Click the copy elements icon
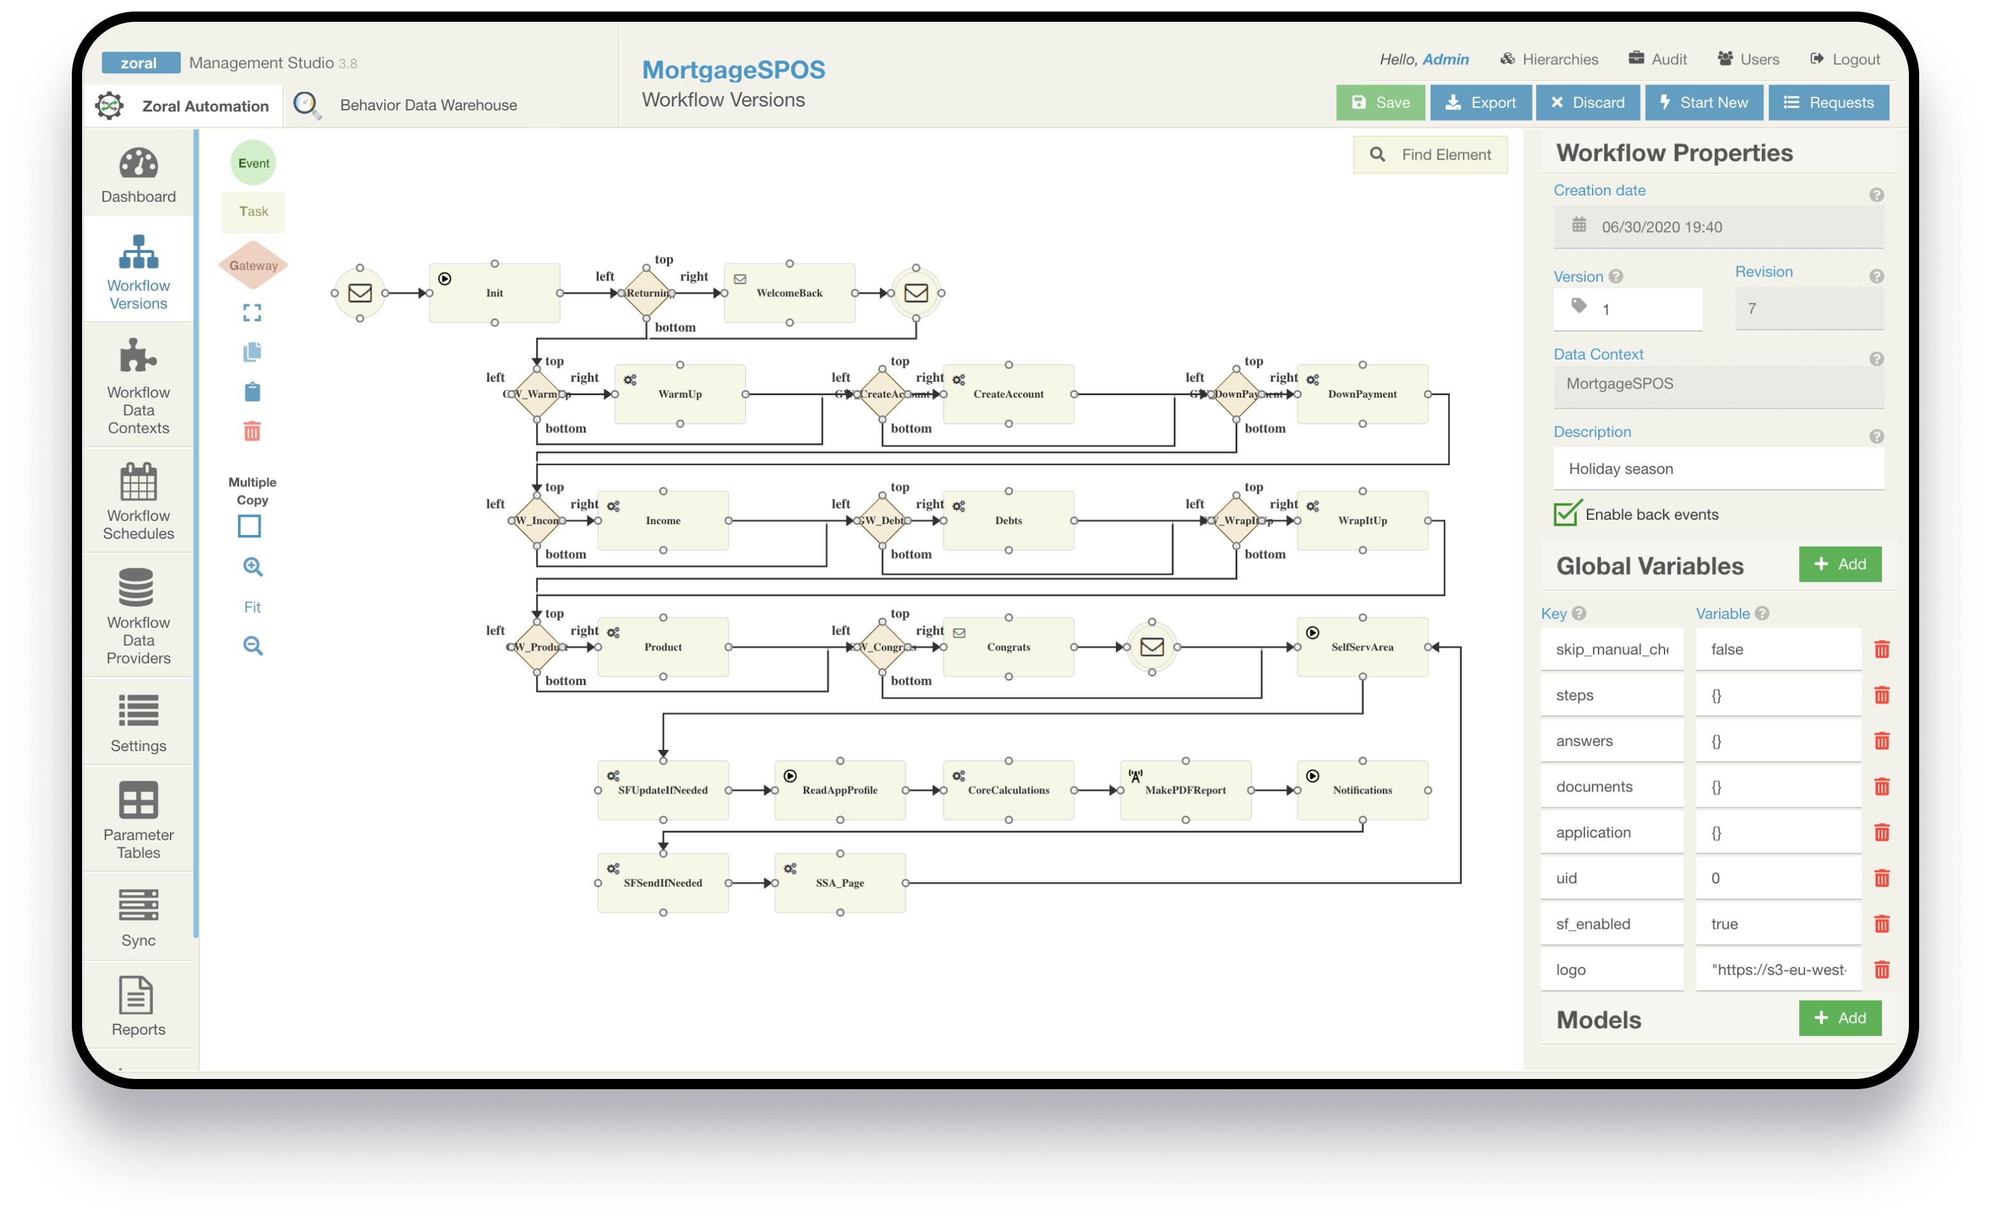 (252, 352)
